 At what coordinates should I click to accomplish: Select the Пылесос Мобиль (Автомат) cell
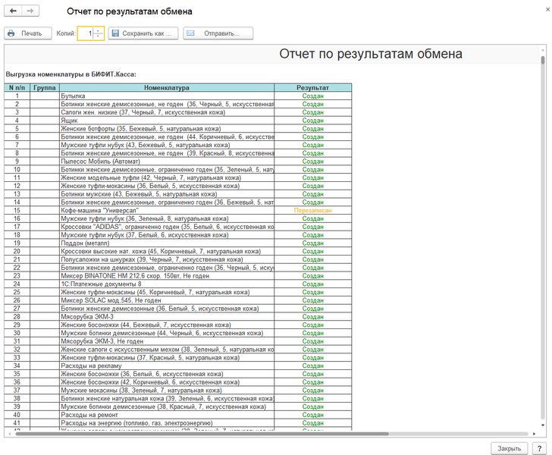tap(166, 162)
